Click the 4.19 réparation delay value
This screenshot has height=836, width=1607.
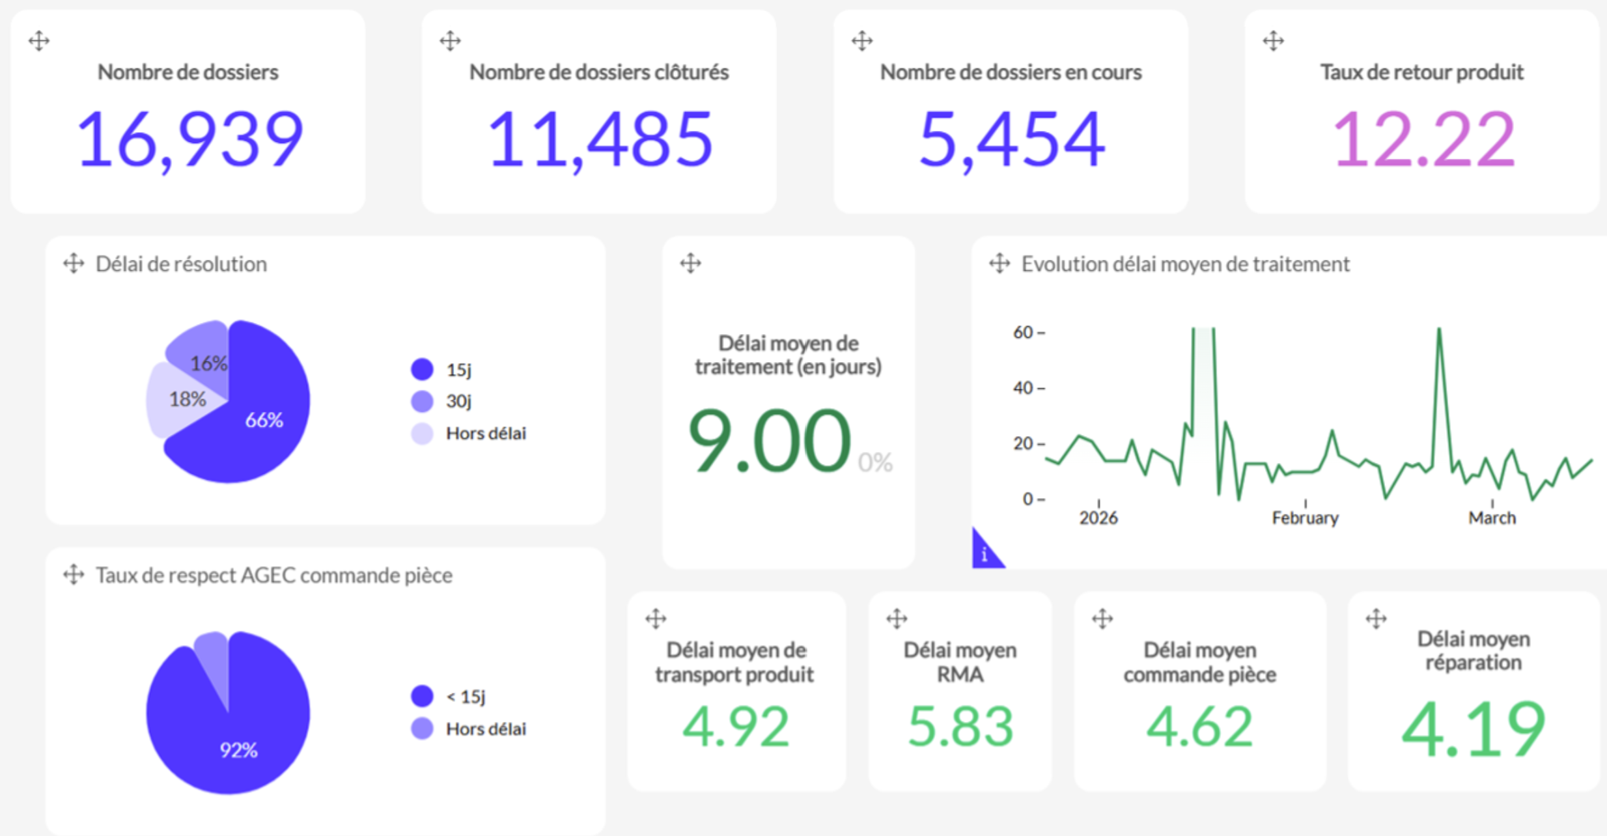[x=1473, y=729]
